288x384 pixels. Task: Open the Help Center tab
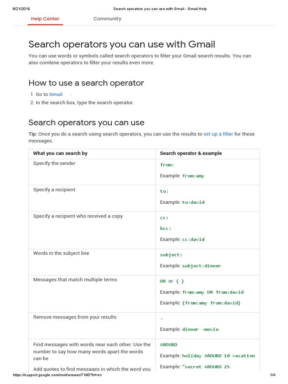click(45, 19)
